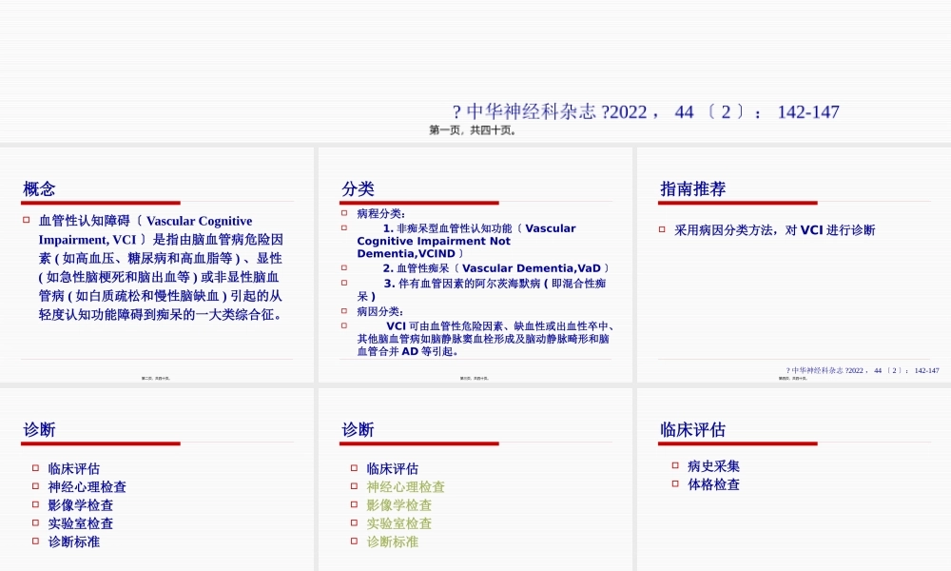Click the red bullet beside 血管性认知障碍 definition
The height and width of the screenshot is (571, 951).
pos(29,221)
